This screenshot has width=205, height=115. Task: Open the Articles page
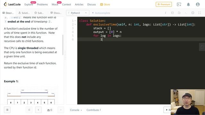coord(79,4)
